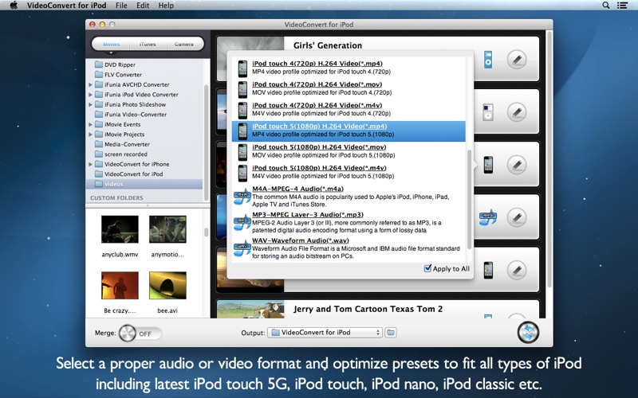Click video queue vertical scrollbar
This screenshot has height=398, width=638.
549,158
